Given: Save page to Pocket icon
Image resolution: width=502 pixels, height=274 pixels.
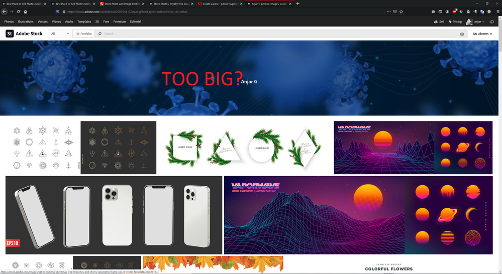Looking at the screenshot, I should point(395,12).
